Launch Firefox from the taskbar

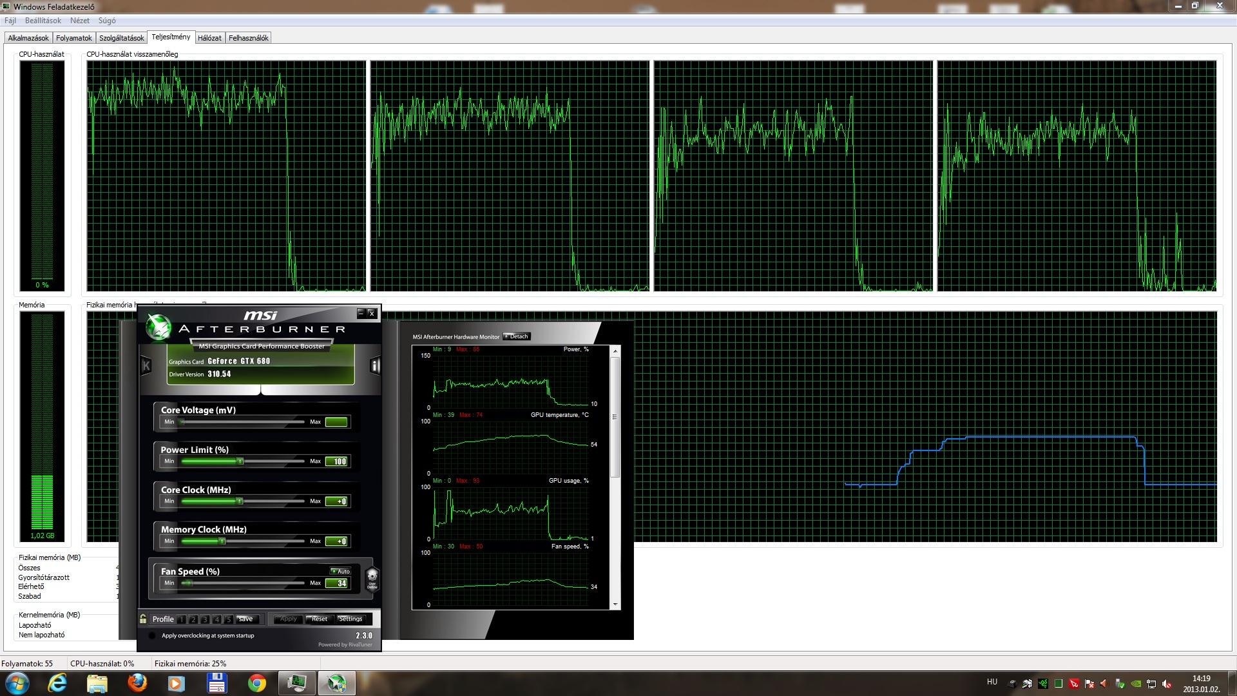(137, 682)
